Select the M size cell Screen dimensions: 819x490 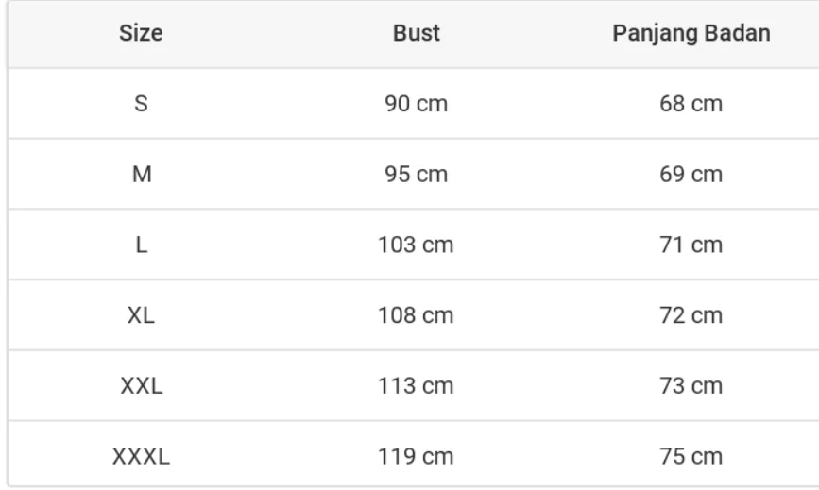142,175
